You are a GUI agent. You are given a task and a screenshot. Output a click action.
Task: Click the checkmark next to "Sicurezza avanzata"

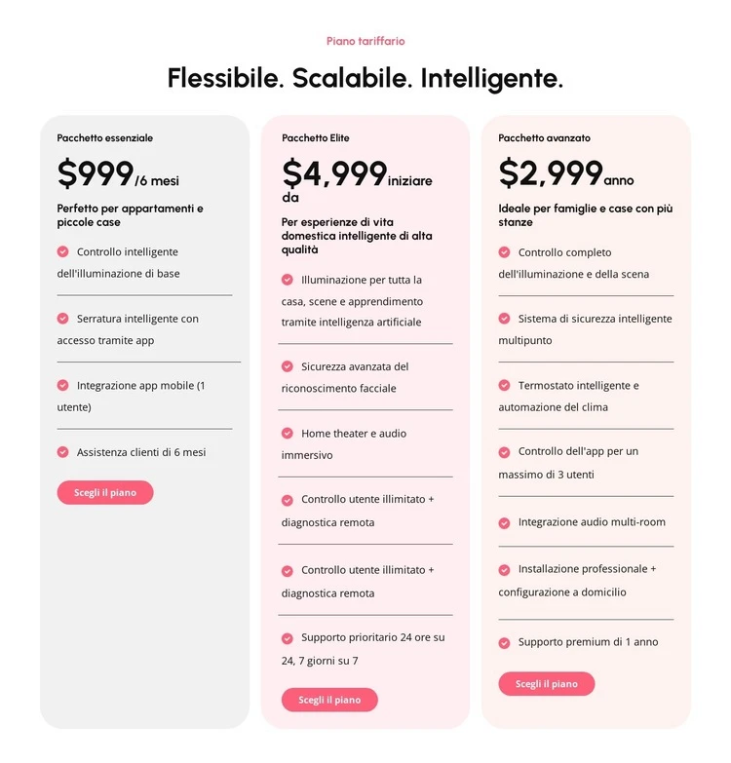pyautogui.click(x=288, y=366)
